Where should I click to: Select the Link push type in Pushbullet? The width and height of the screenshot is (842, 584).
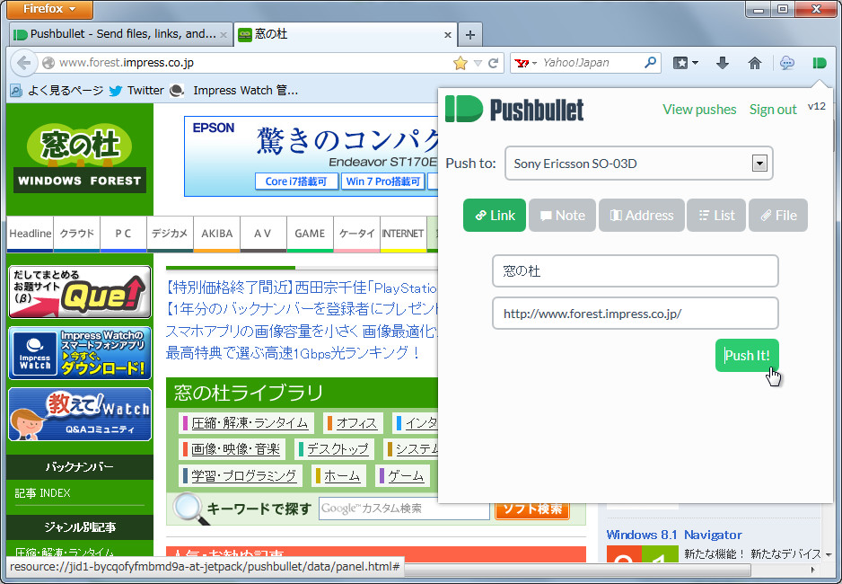[x=494, y=215]
